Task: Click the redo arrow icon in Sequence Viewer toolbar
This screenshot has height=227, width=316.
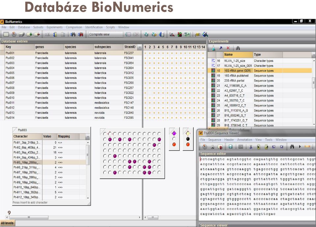Action: (x=281, y=147)
